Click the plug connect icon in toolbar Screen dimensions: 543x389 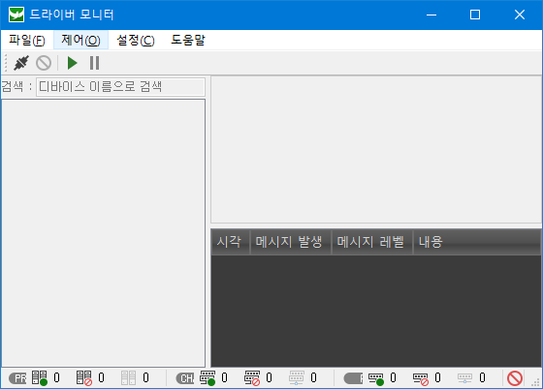(21, 63)
